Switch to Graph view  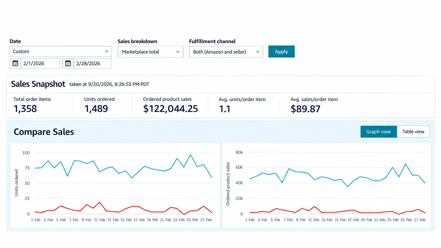[x=378, y=132]
